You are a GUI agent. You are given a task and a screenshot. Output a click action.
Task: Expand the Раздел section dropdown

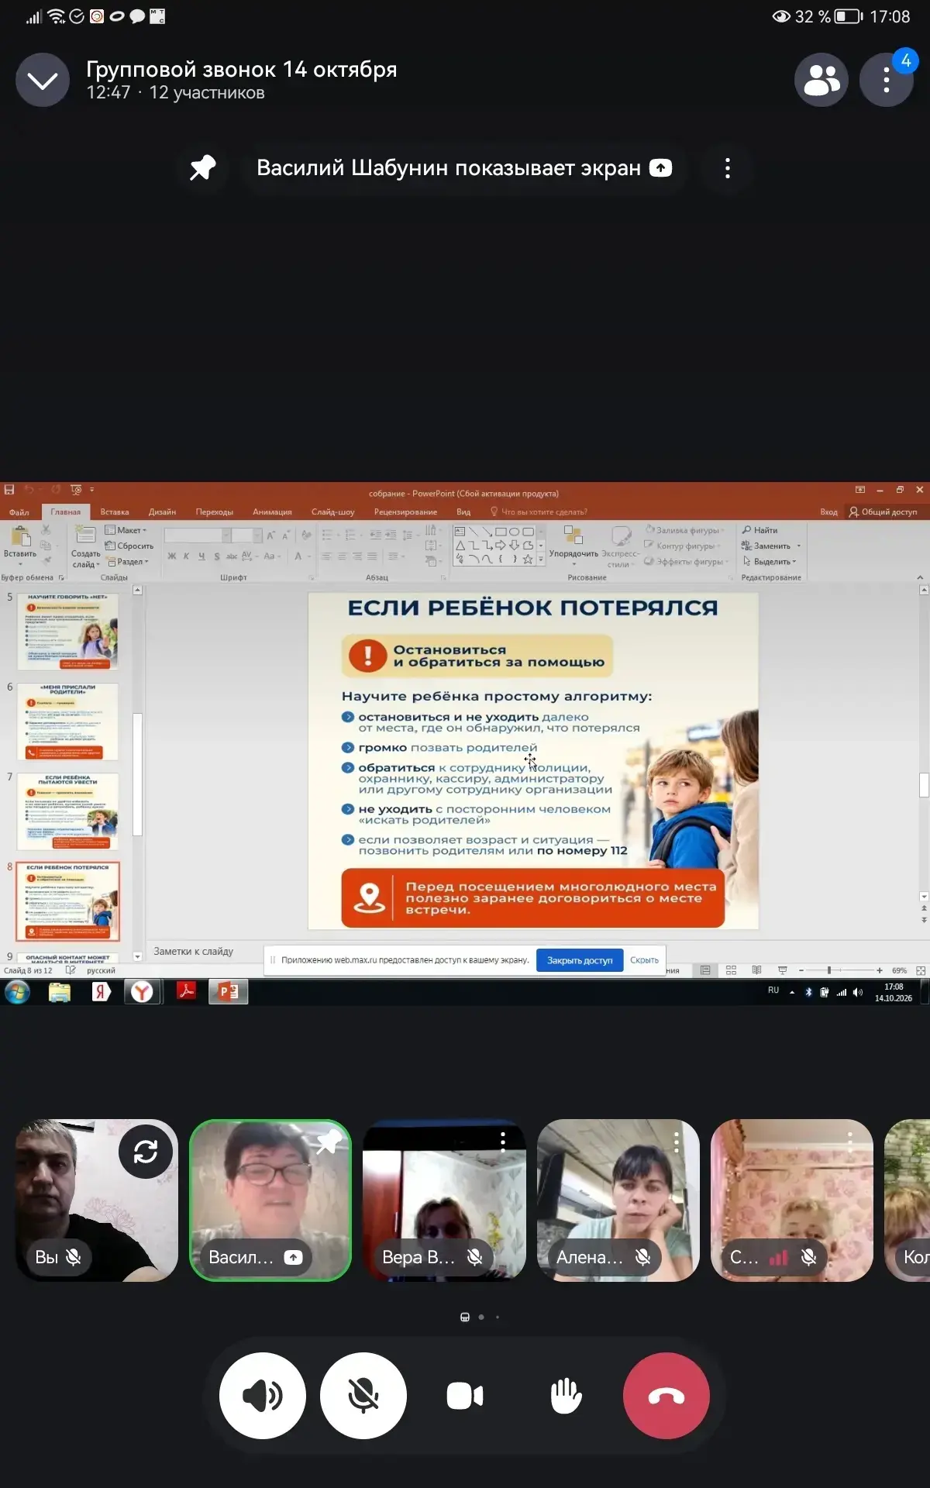tap(128, 562)
